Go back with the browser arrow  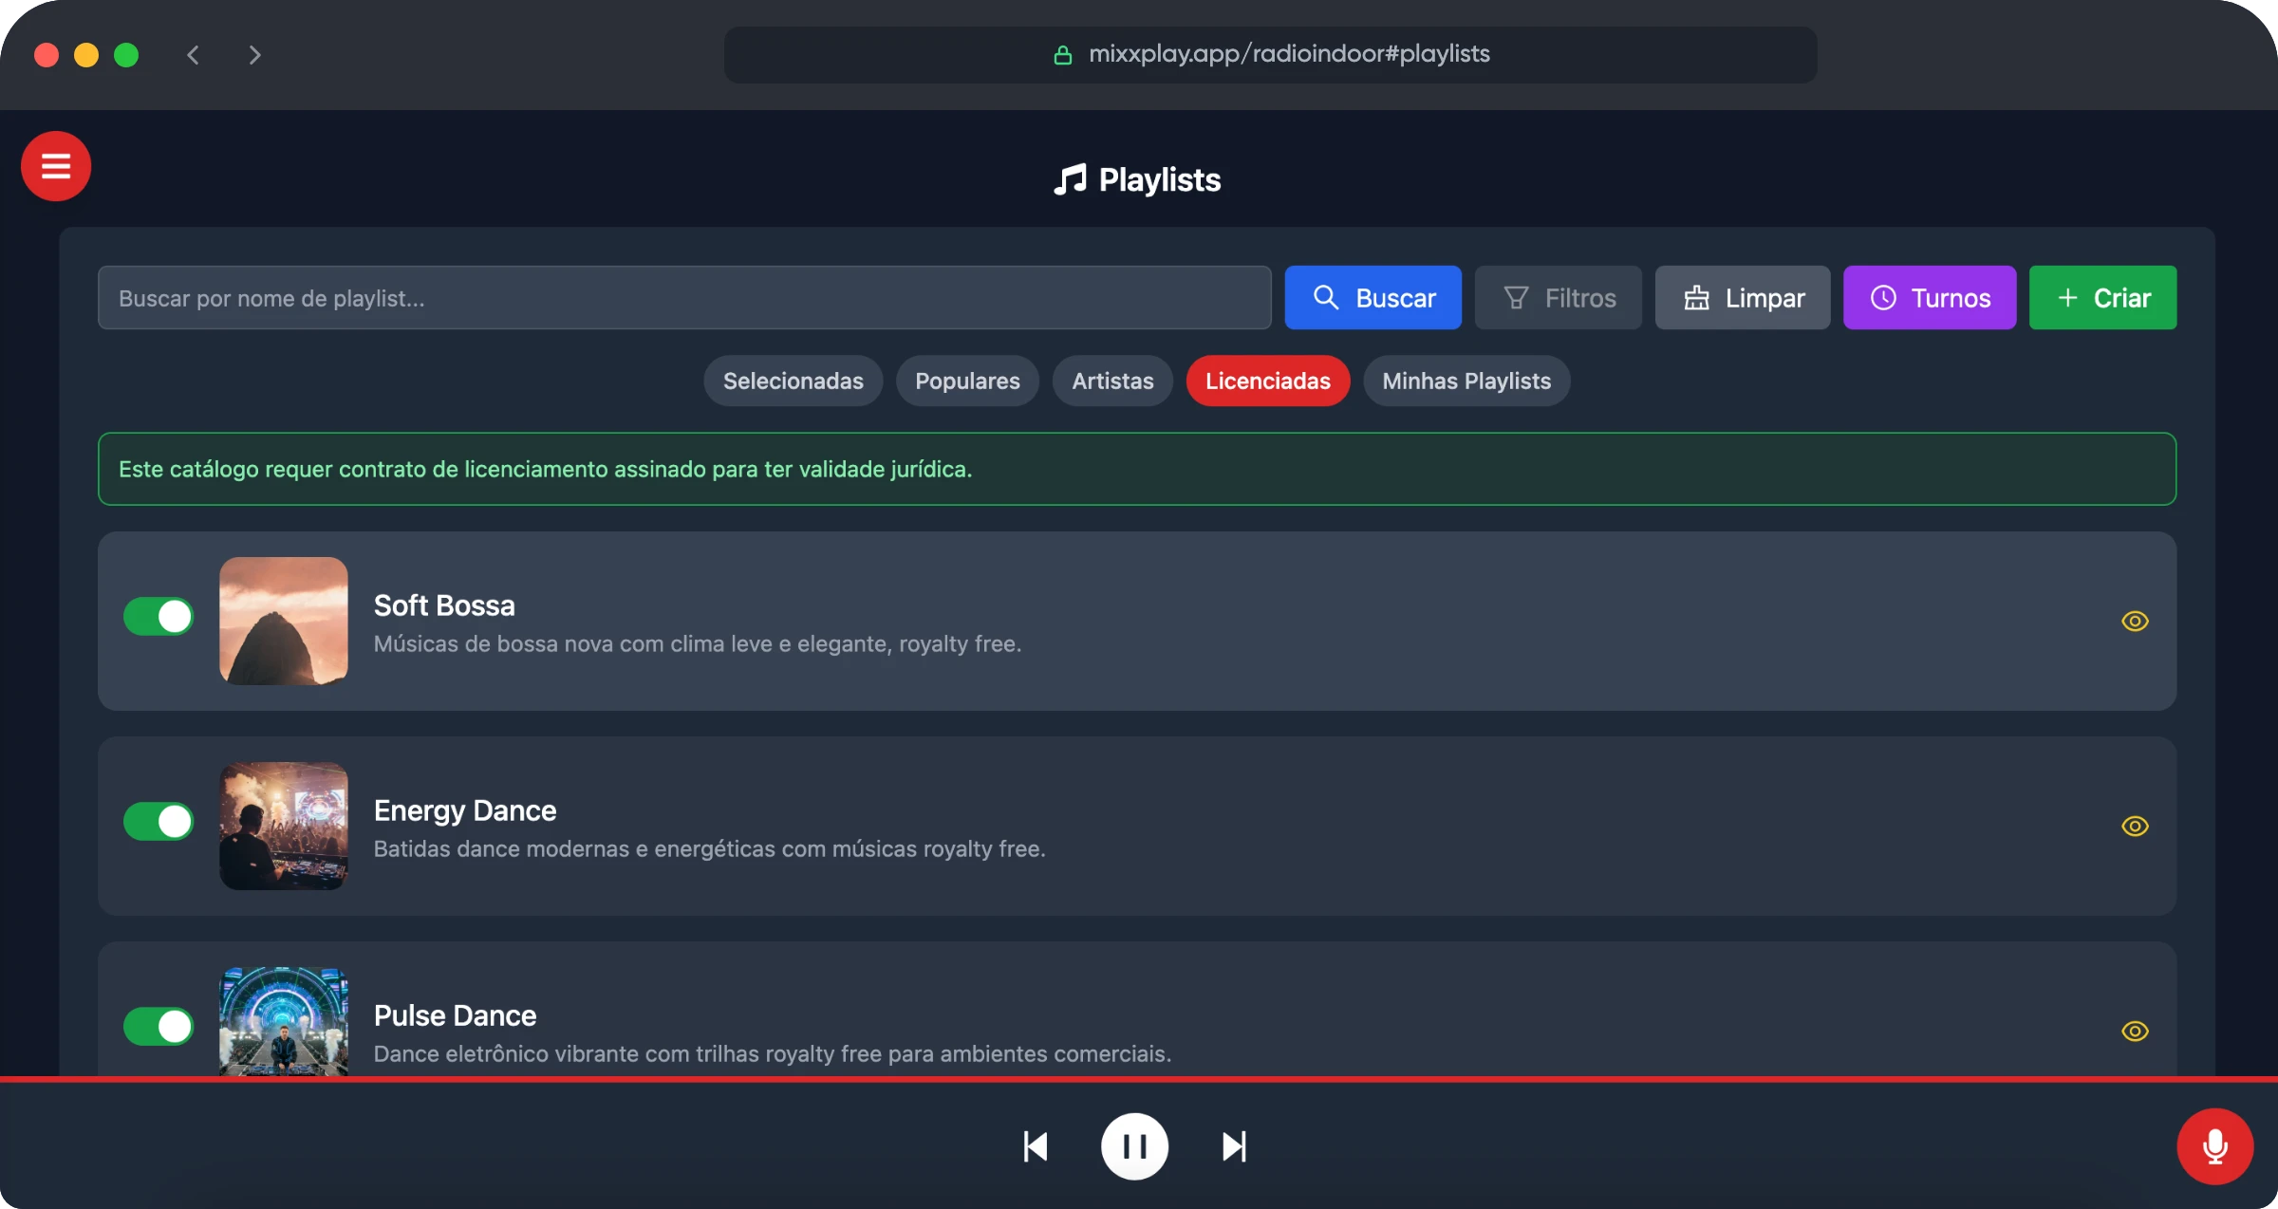[194, 55]
